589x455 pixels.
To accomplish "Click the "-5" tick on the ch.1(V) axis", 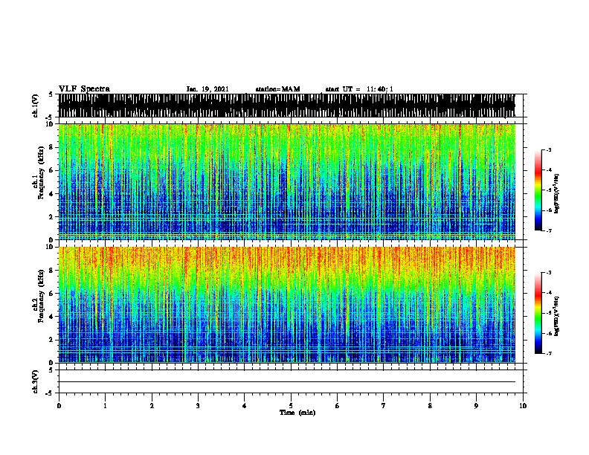I will tap(50, 117).
